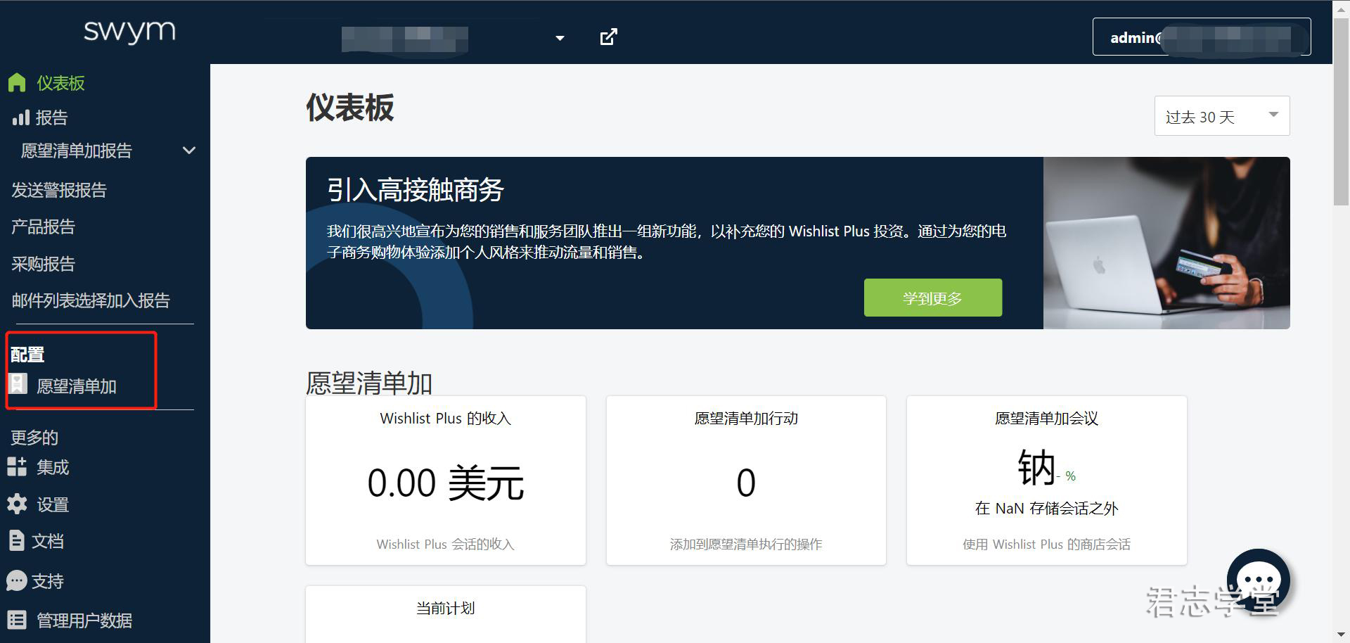This screenshot has height=643, width=1350.
Task: Click the gear icon beside 设置
Action: [x=17, y=504]
